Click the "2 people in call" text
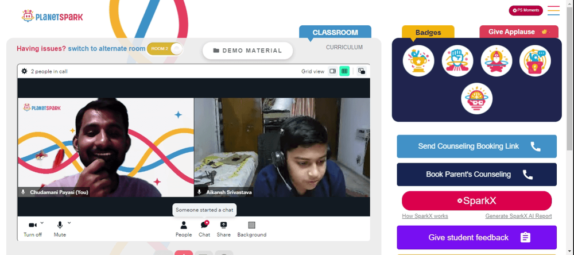 (49, 71)
